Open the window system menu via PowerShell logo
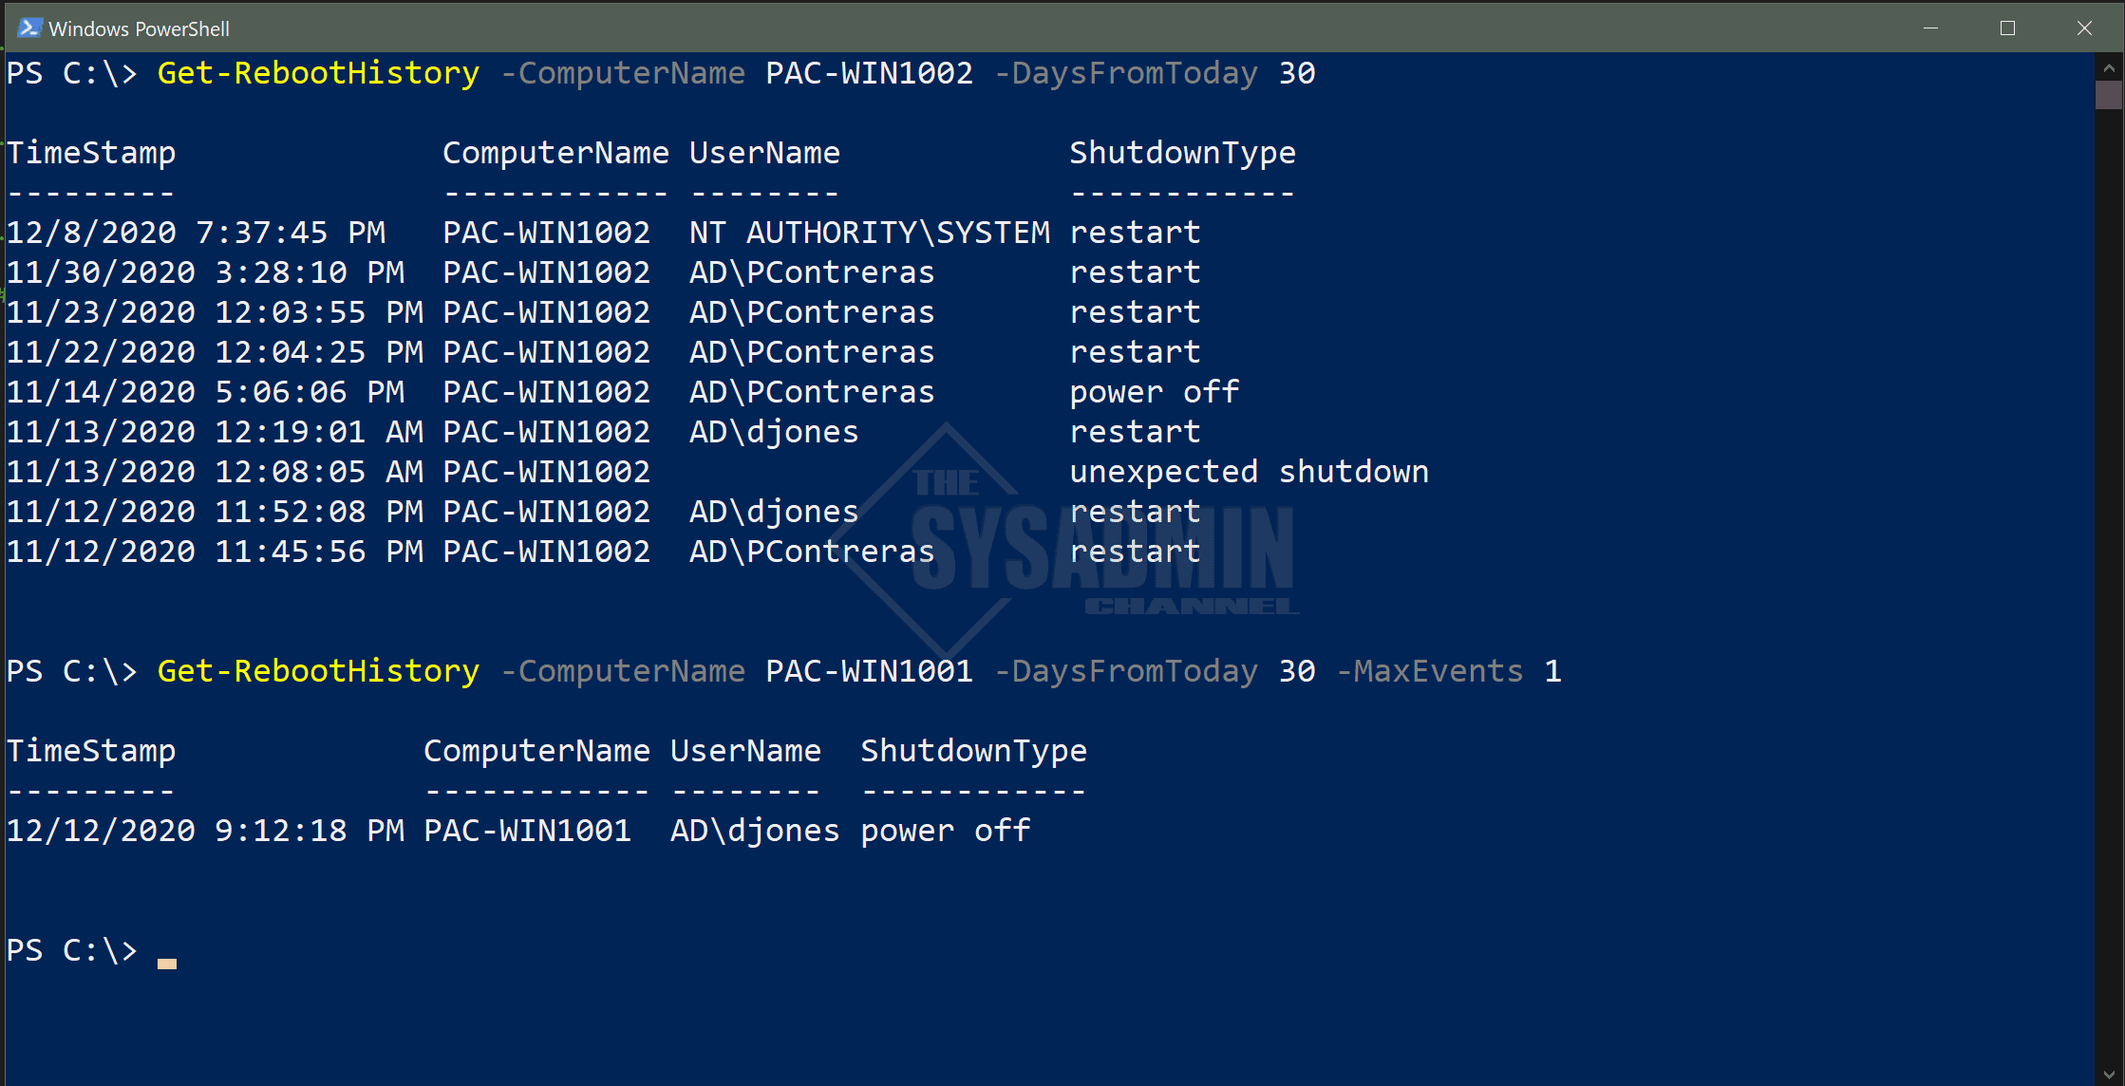2125x1086 pixels. click(29, 28)
